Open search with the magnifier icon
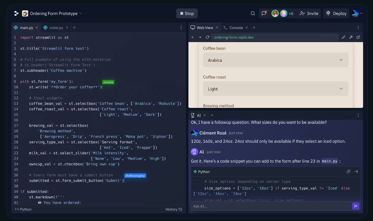This screenshot has height=221, width=373. tap(252, 13)
